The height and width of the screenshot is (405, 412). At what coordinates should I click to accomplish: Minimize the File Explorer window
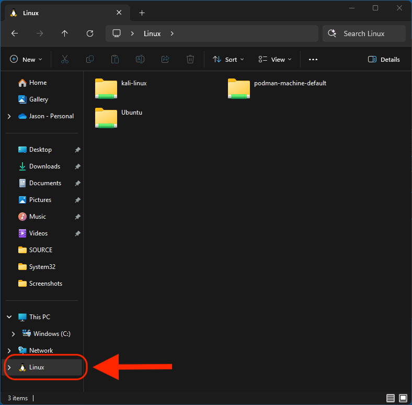(352, 8)
